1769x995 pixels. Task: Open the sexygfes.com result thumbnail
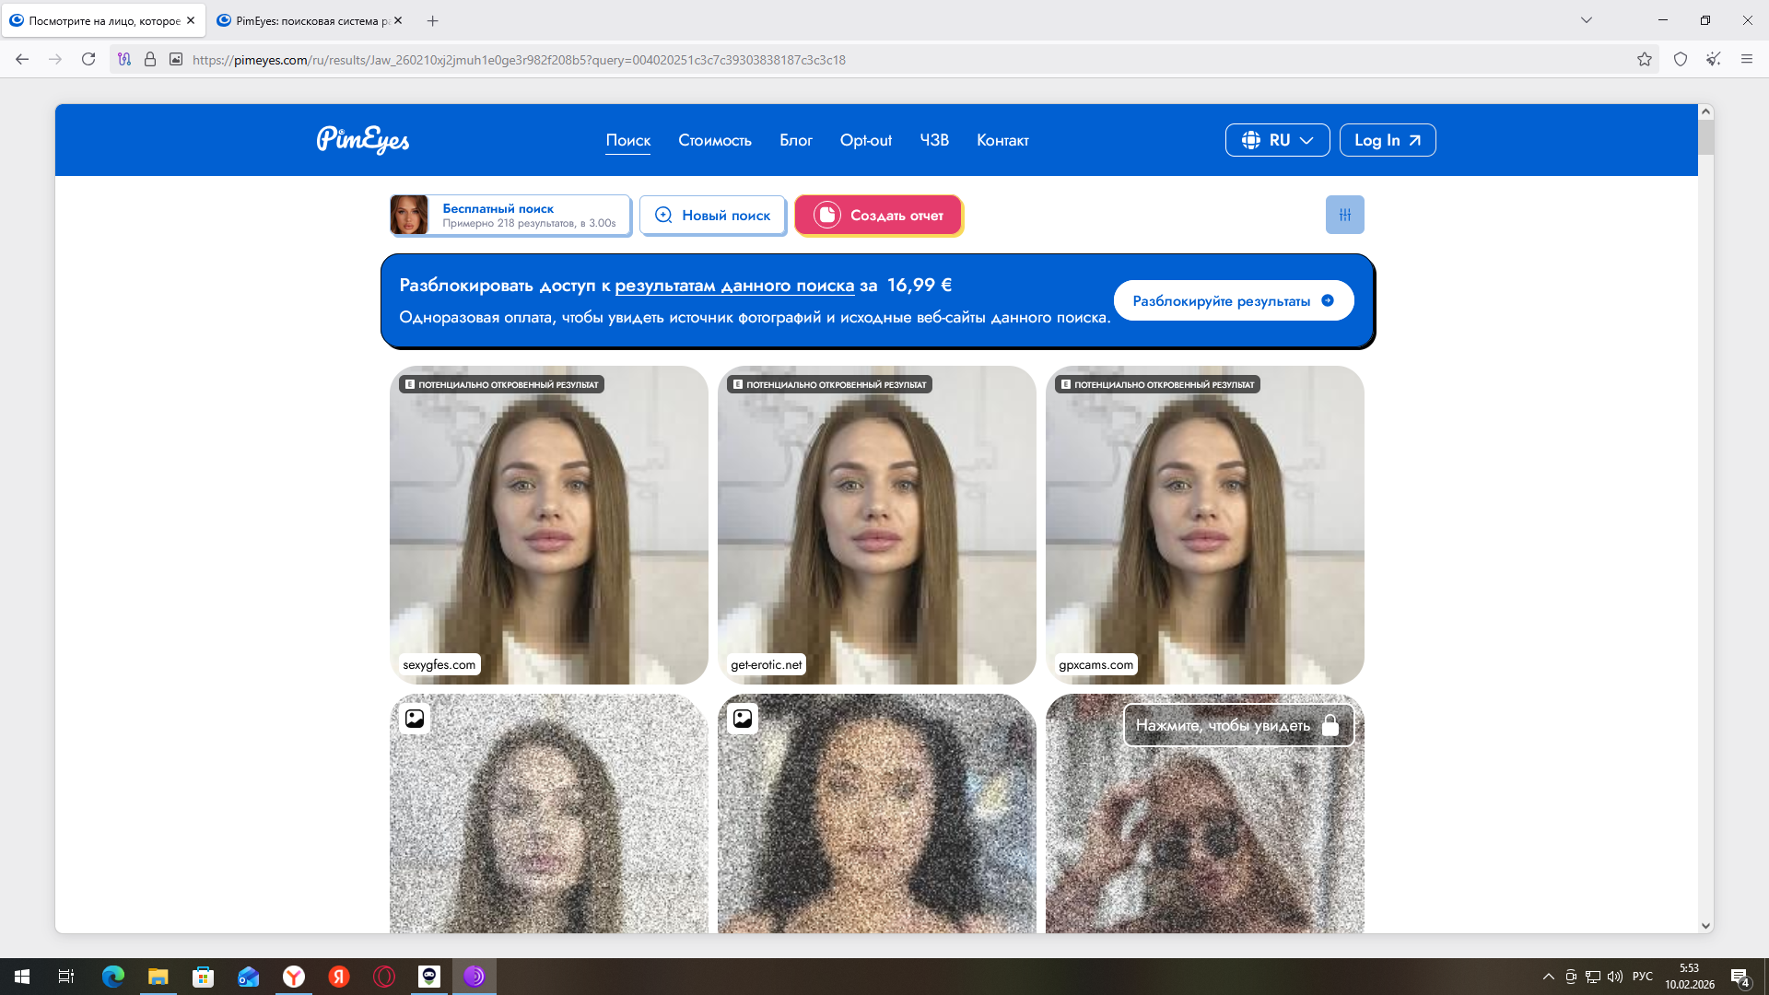tap(549, 525)
